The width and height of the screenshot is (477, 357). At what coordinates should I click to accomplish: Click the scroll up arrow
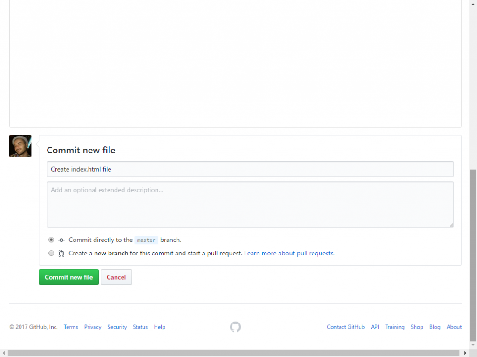coord(473,4)
